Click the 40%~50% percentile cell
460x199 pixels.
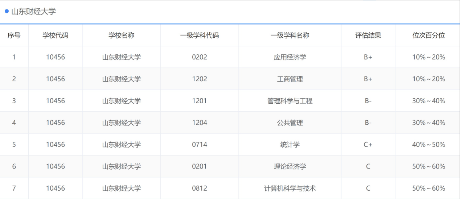coord(428,145)
